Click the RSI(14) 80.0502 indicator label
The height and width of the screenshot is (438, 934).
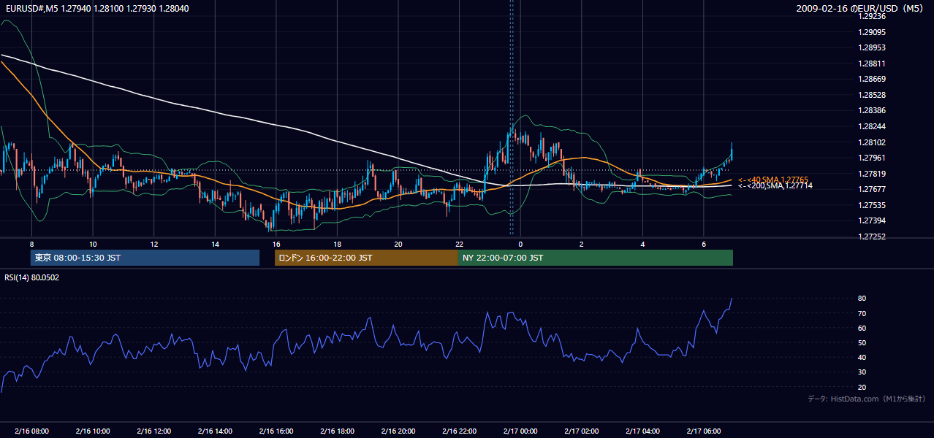click(x=32, y=277)
